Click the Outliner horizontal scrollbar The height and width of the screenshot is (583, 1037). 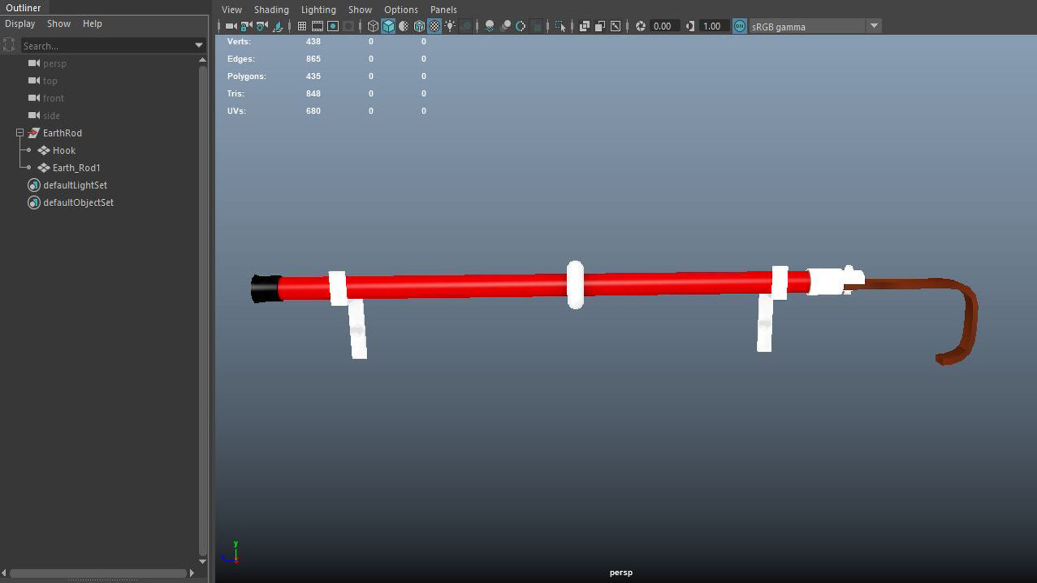[97, 573]
